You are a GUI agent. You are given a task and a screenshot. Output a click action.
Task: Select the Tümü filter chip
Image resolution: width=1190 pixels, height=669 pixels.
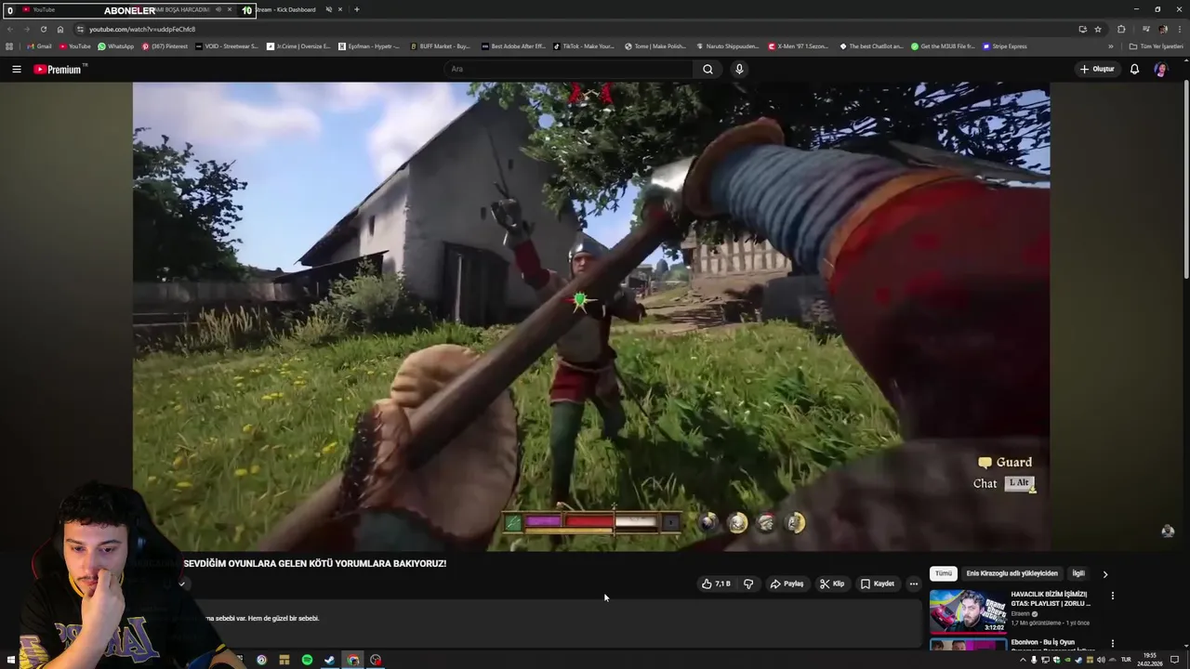click(944, 573)
